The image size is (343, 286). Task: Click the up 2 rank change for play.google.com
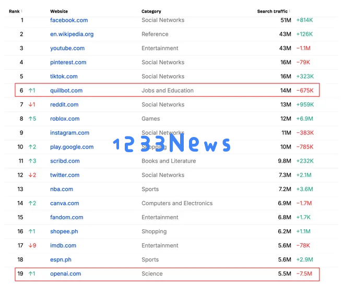coord(32,147)
